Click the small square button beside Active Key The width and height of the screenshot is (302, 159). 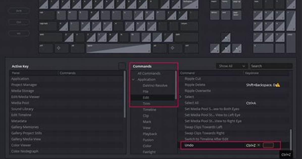122,66
